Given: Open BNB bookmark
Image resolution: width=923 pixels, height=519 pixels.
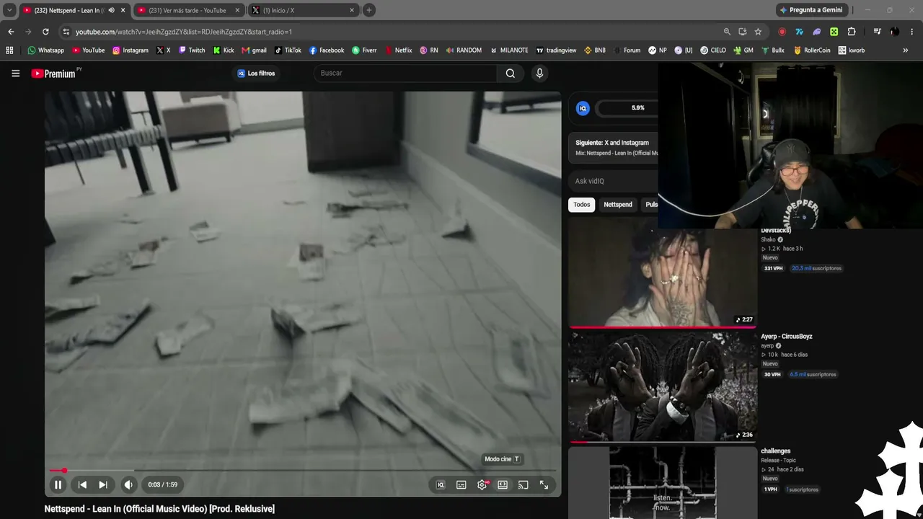Looking at the screenshot, I should pos(595,50).
